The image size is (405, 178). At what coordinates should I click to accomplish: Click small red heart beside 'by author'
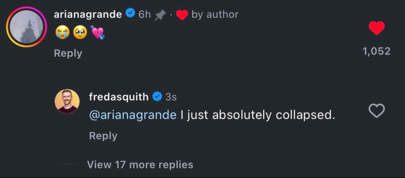click(182, 15)
